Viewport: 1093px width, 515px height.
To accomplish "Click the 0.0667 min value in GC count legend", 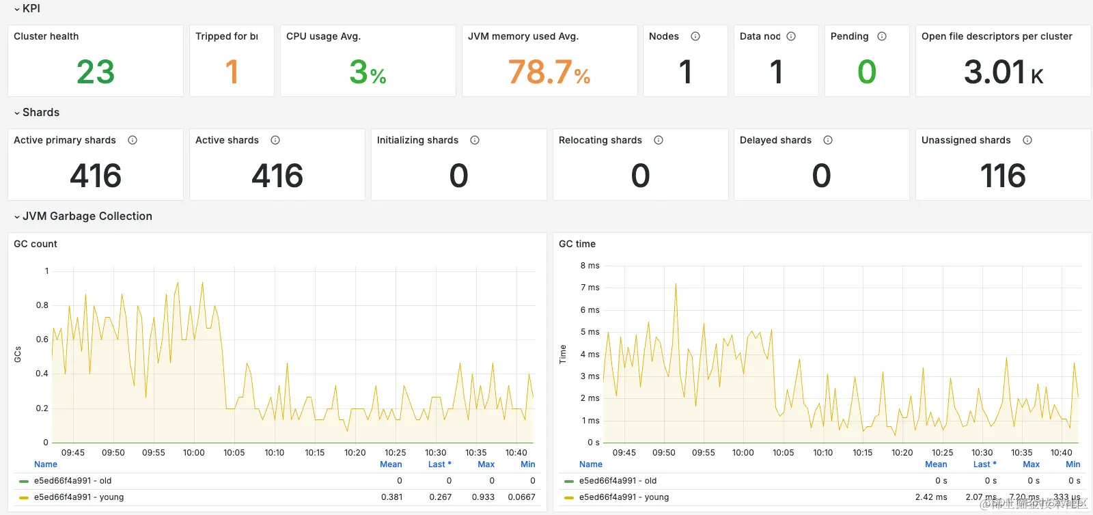I will tap(522, 497).
